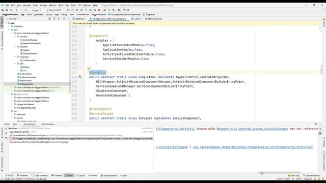The height and width of the screenshot is (183, 326).
Task: Open the Terminal tool window
Action: point(57,175)
